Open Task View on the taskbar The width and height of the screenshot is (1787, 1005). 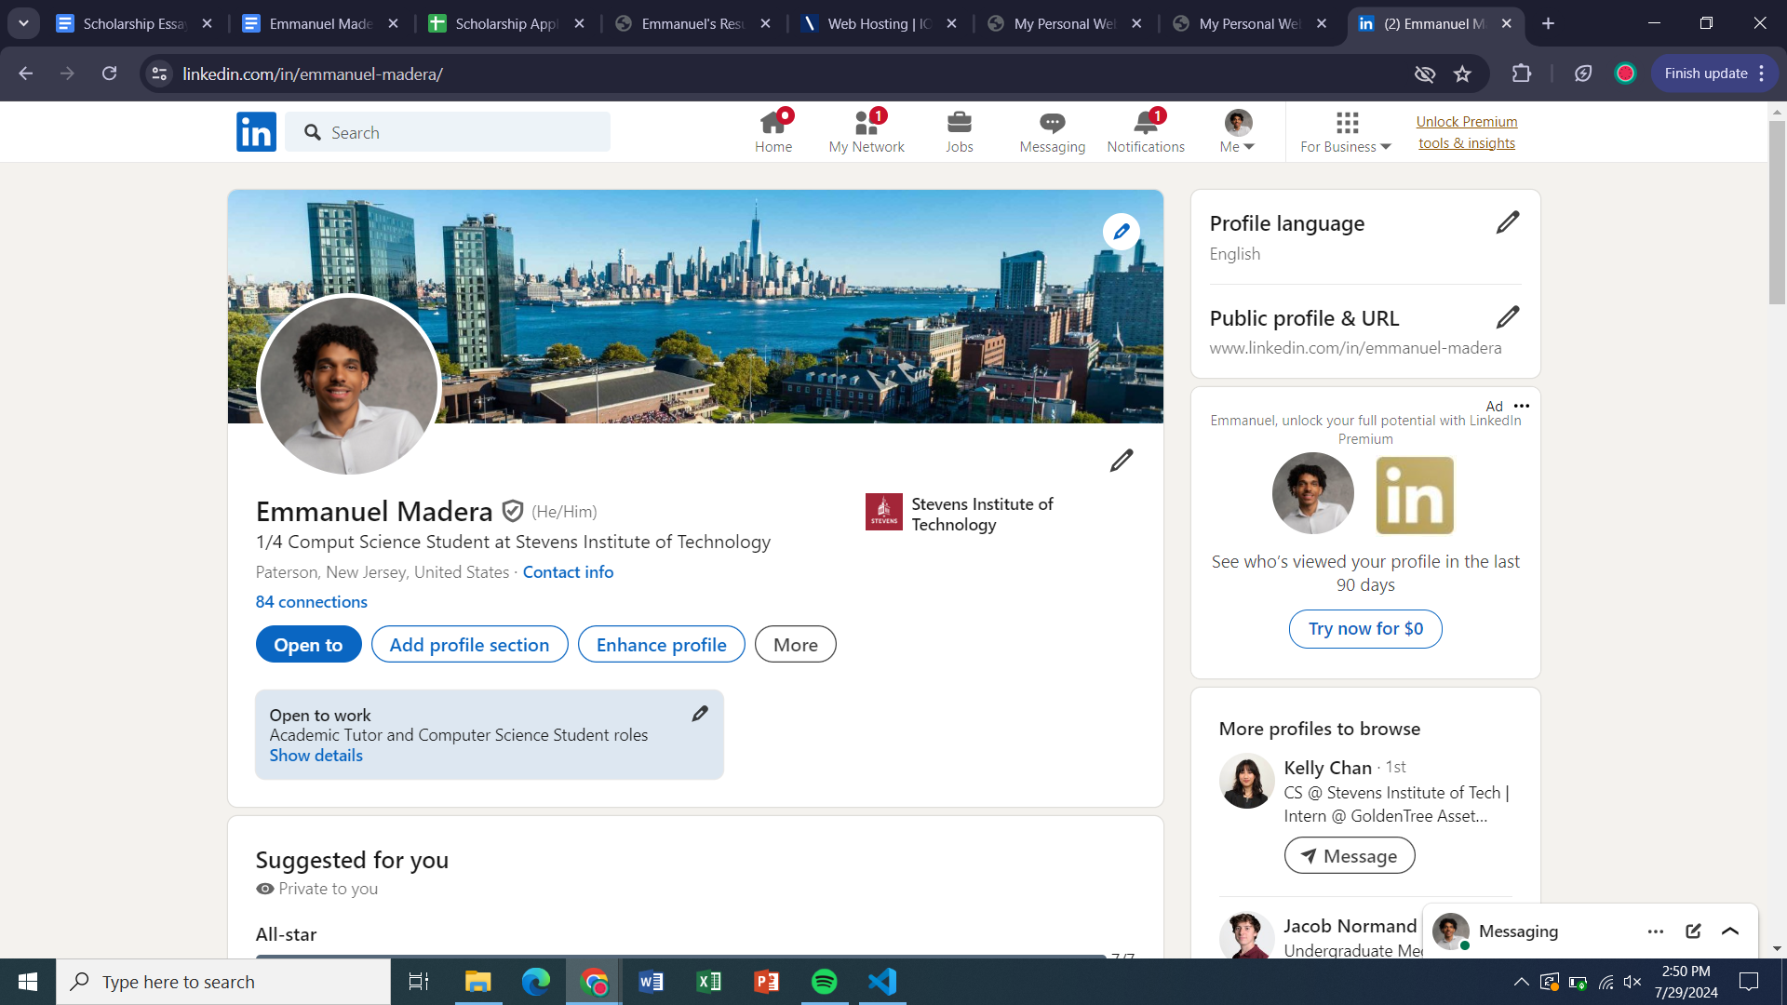419,982
